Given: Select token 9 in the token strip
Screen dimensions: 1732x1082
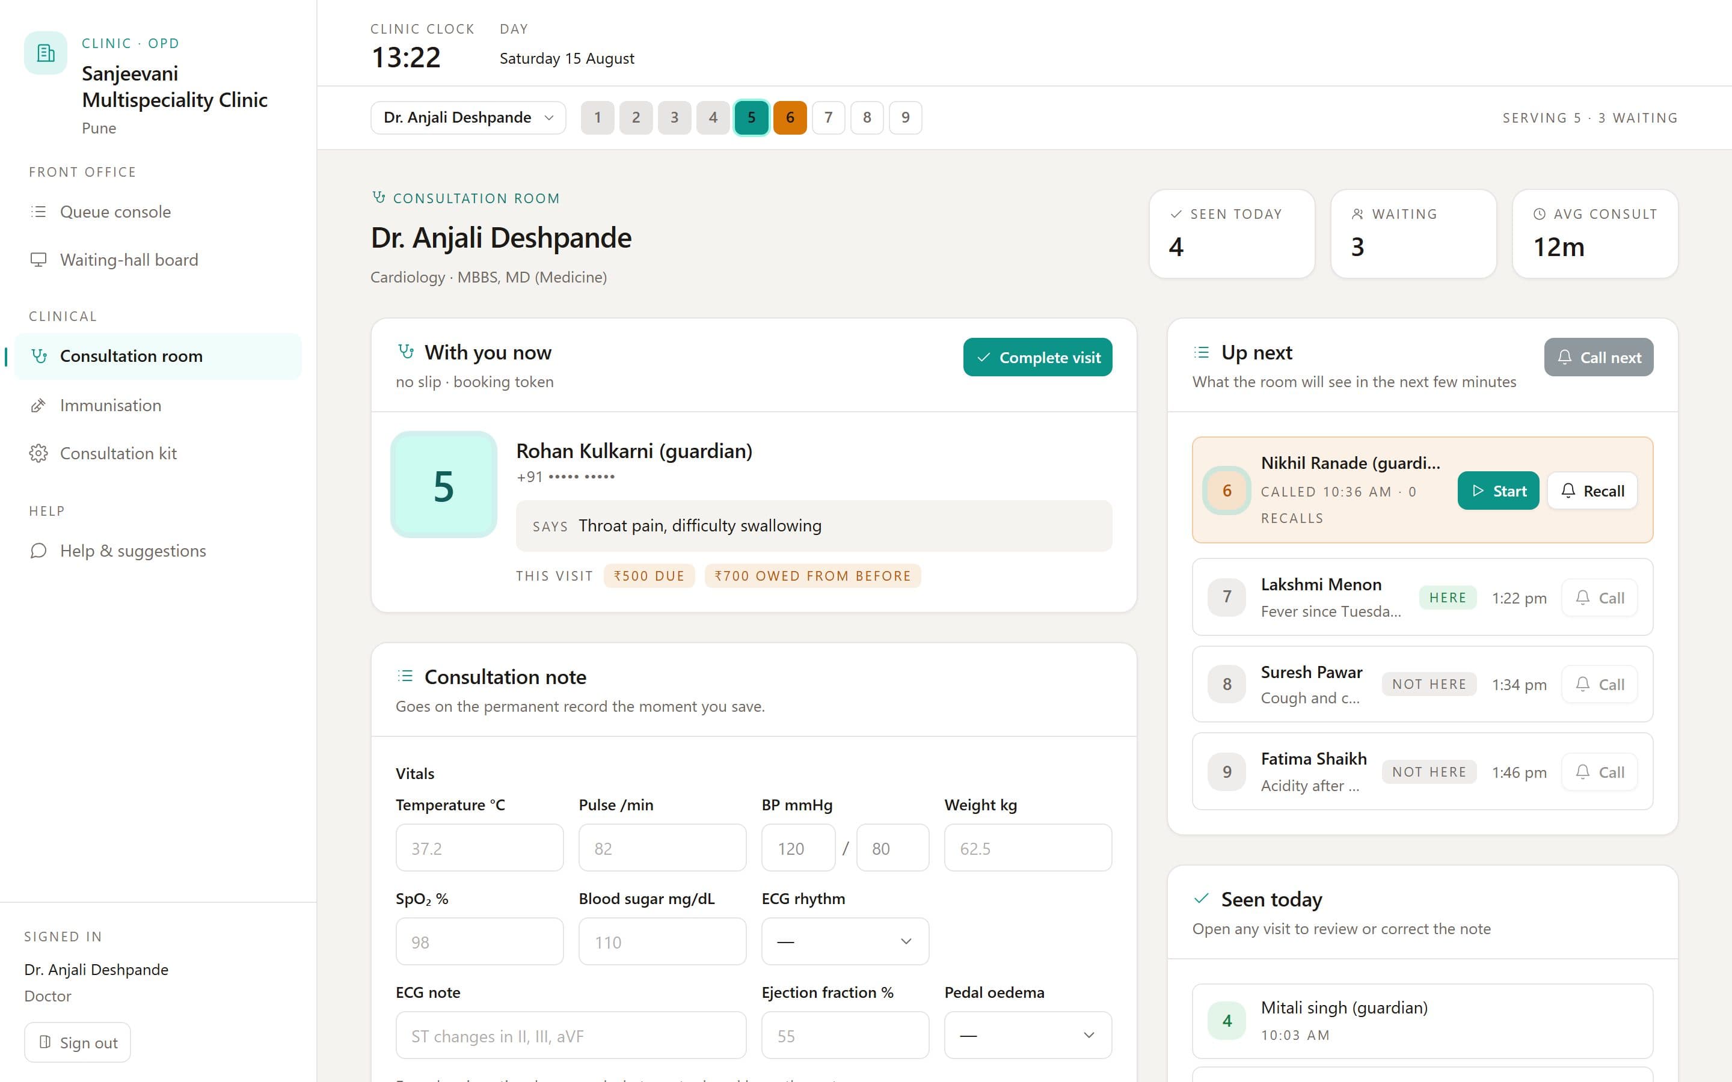Looking at the screenshot, I should (x=905, y=117).
